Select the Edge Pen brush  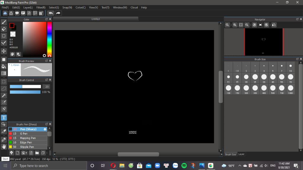click(x=28, y=143)
